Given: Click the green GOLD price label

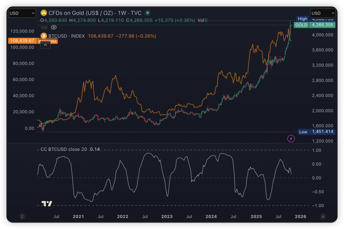Looking at the screenshot, I should [314, 25].
